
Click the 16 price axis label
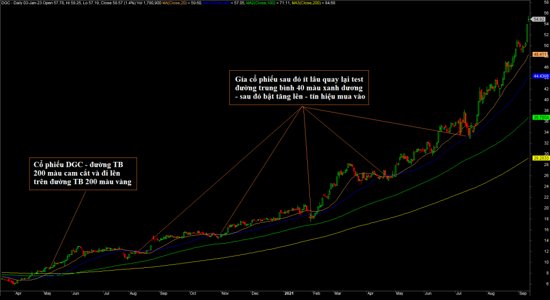pos(546,230)
